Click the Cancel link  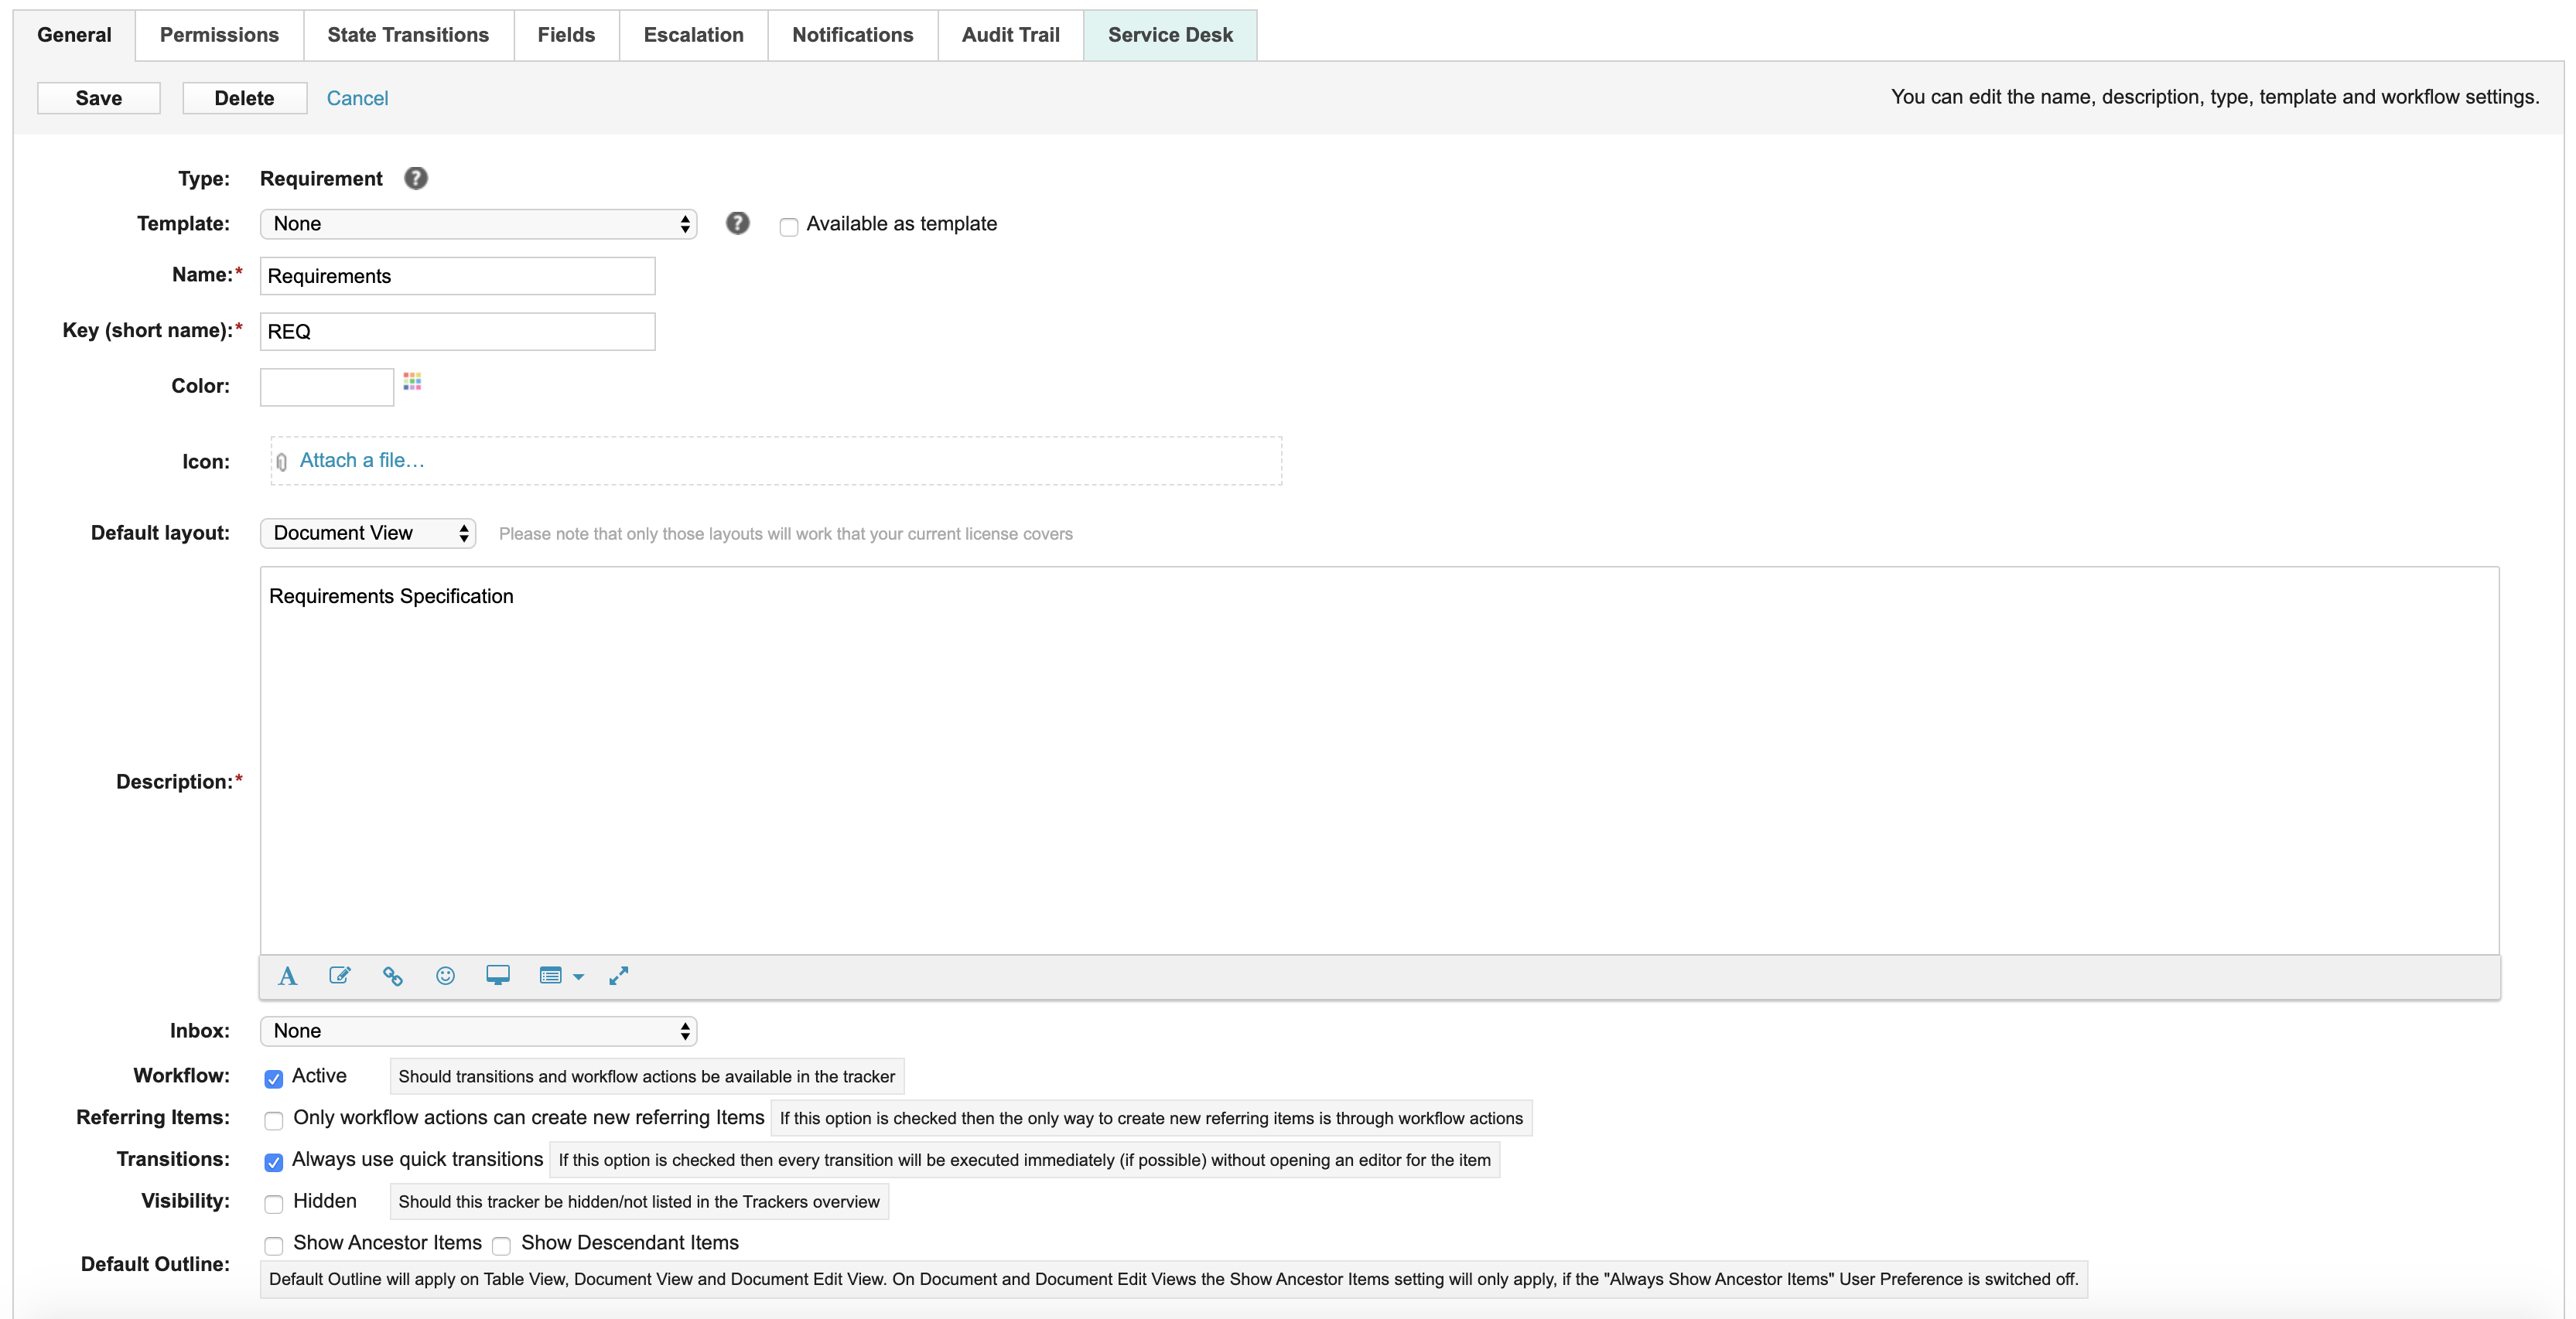point(357,98)
